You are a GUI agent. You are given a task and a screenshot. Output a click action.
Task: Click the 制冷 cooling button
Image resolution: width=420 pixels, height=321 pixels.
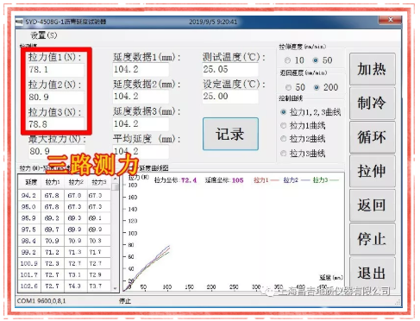click(x=373, y=104)
